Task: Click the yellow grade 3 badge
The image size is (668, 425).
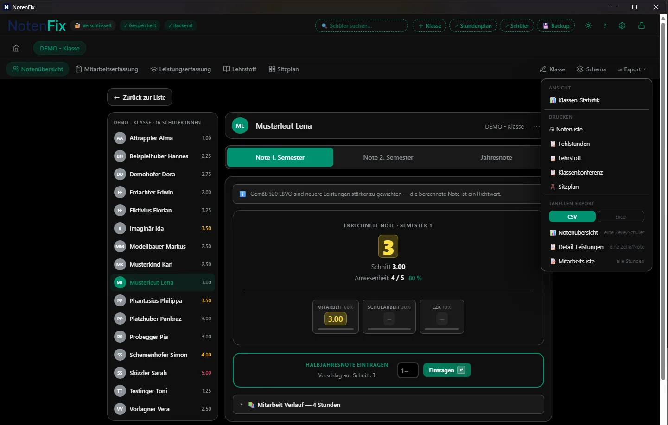Action: pyautogui.click(x=388, y=246)
